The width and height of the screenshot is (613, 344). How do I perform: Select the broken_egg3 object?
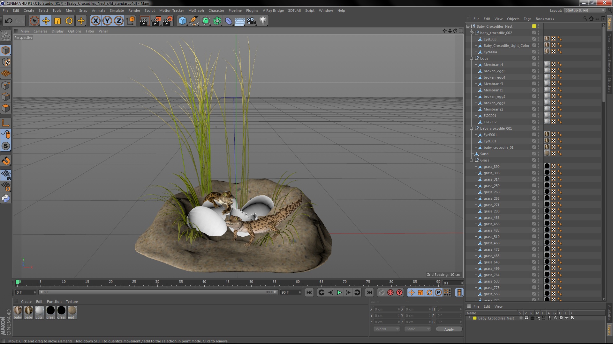(494, 71)
